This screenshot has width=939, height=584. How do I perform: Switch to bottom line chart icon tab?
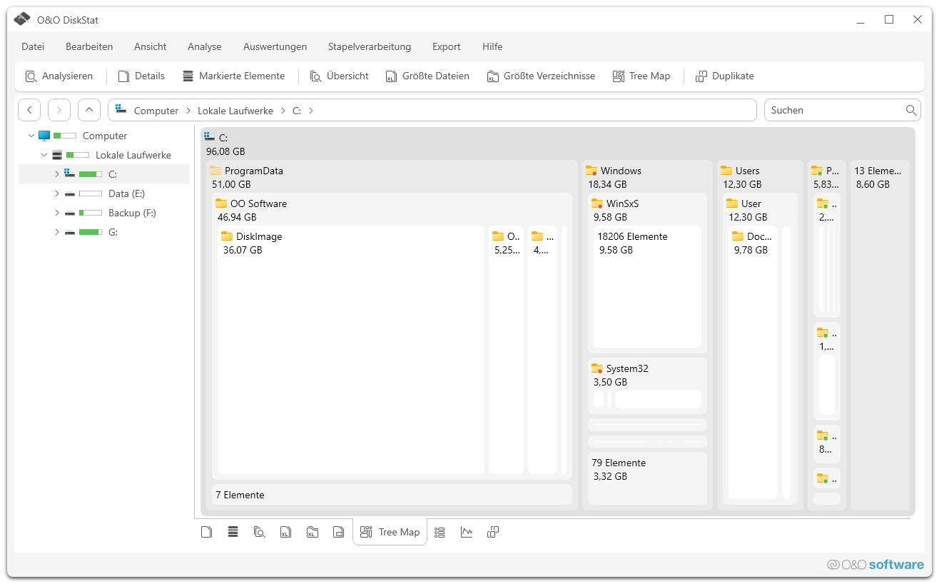point(467,532)
